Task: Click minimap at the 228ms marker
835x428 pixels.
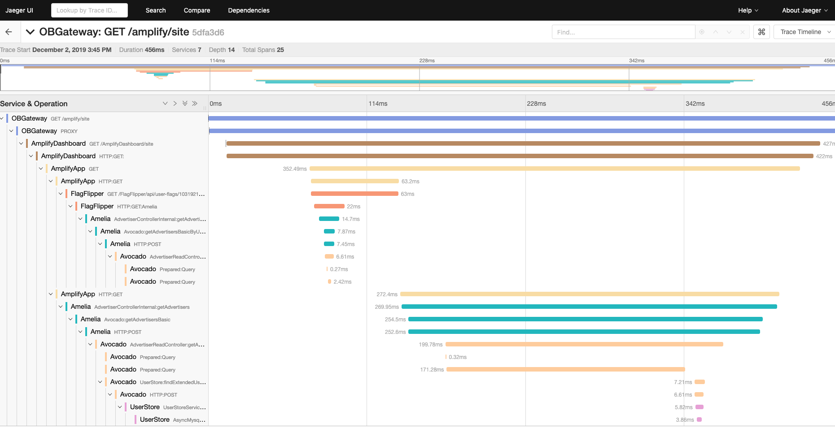Action: 420,77
